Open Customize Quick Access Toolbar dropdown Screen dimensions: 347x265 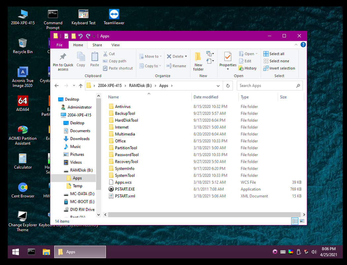click(x=94, y=36)
